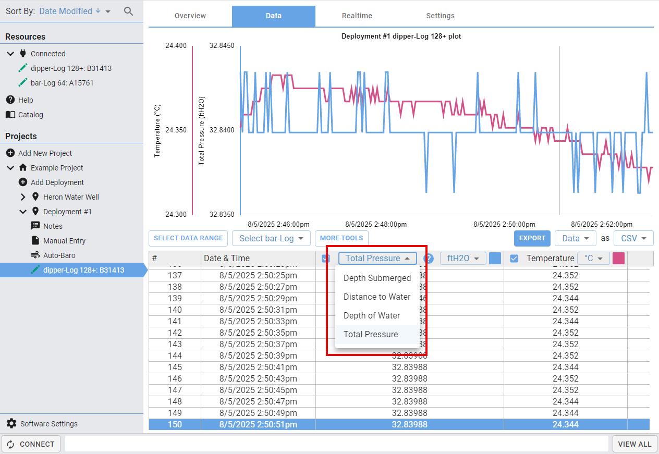
Task: Click the Example Project home icon
Action: pyautogui.click(x=23, y=167)
